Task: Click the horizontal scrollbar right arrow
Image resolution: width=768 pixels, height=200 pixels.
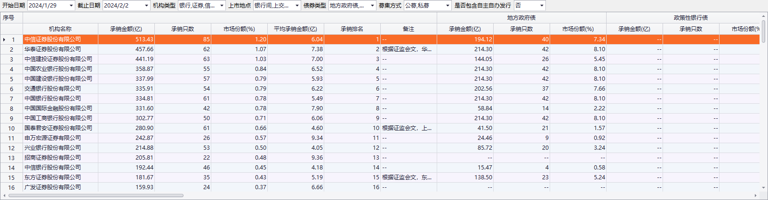Action: click(x=756, y=195)
